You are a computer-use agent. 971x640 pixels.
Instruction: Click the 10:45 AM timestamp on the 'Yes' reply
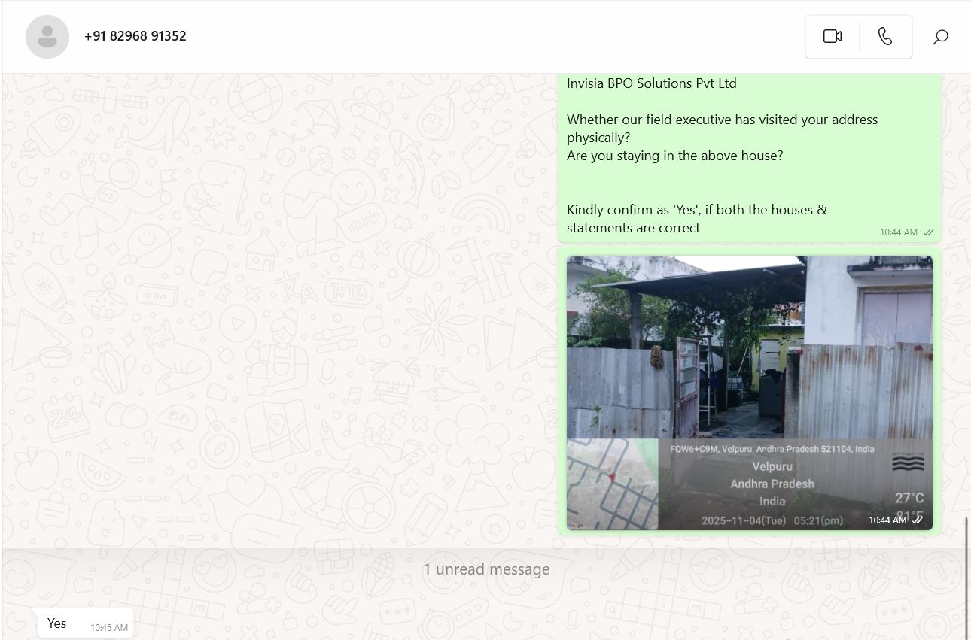pyautogui.click(x=109, y=627)
